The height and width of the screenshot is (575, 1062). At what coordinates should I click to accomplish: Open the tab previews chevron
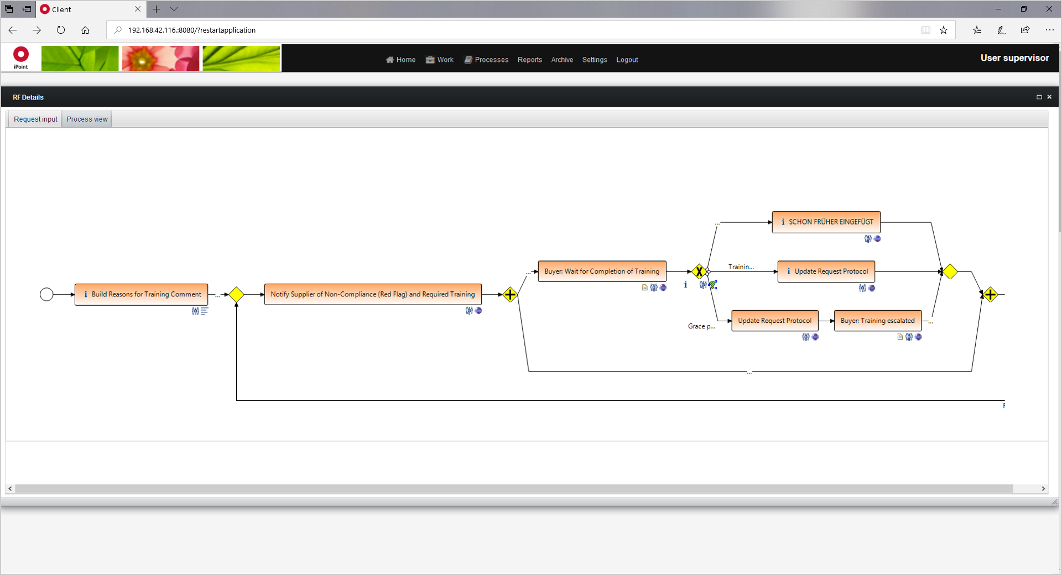pos(174,9)
